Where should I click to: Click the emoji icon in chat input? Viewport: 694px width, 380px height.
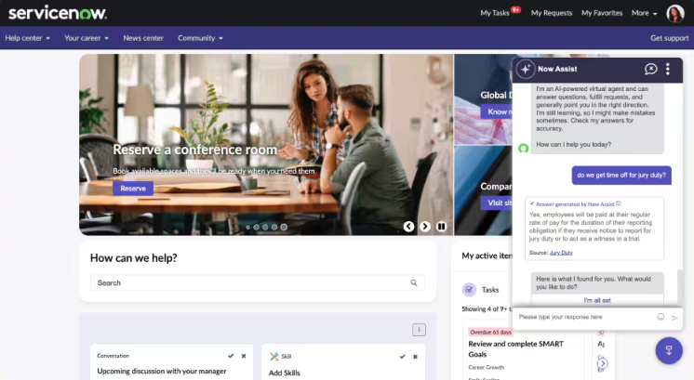pyautogui.click(x=661, y=317)
